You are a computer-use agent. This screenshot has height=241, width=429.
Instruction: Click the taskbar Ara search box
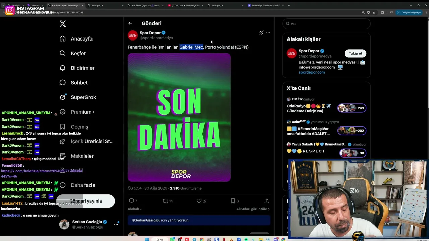[x=160, y=239]
